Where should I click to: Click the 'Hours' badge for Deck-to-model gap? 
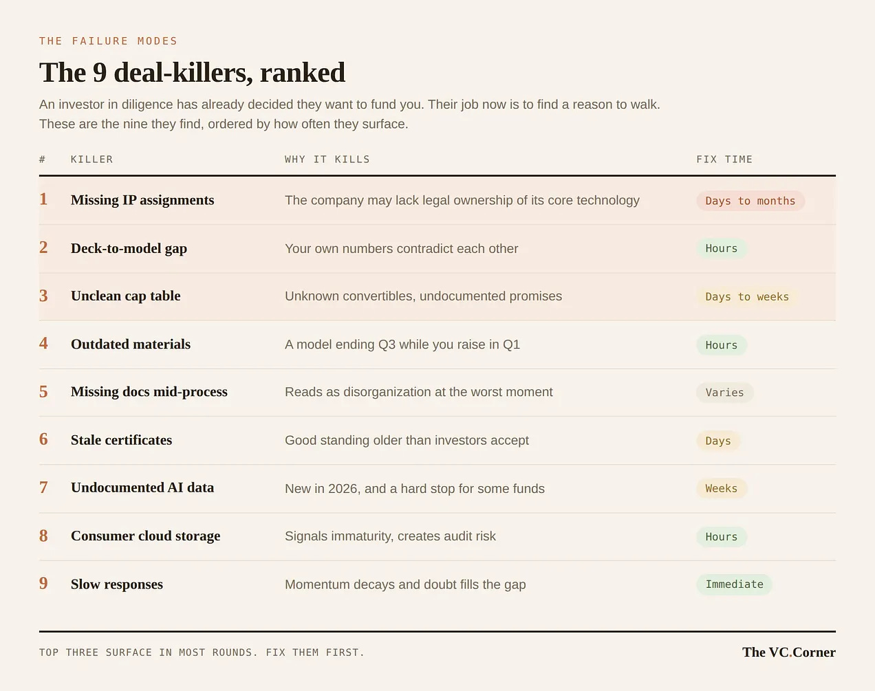(x=721, y=248)
